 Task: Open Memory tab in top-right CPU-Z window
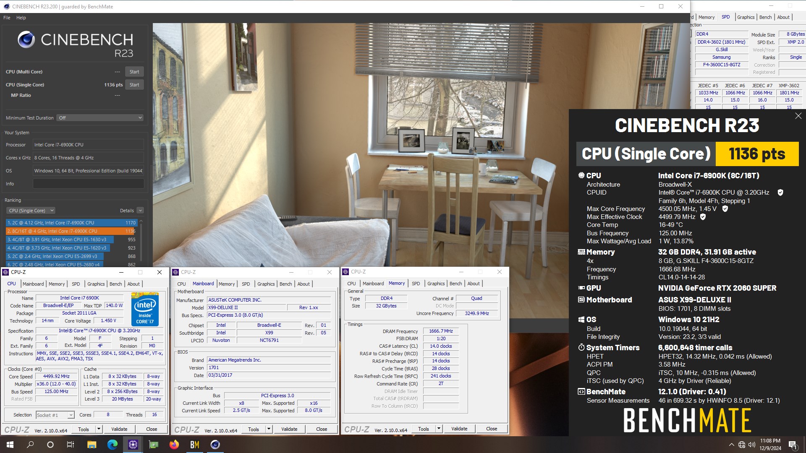(x=707, y=17)
